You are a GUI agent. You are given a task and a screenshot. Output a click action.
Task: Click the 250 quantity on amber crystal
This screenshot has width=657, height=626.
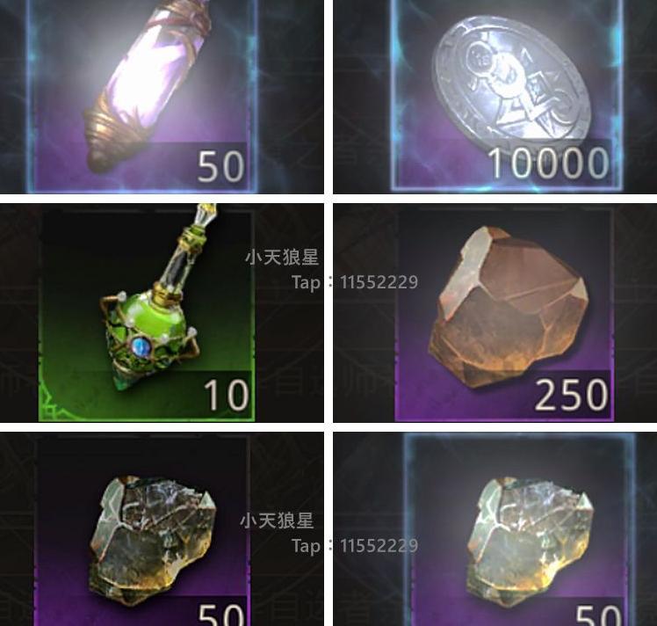[x=571, y=395]
